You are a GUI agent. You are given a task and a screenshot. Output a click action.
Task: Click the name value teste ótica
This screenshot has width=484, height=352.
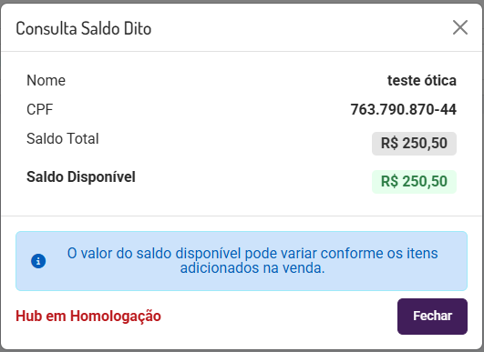coord(422,81)
